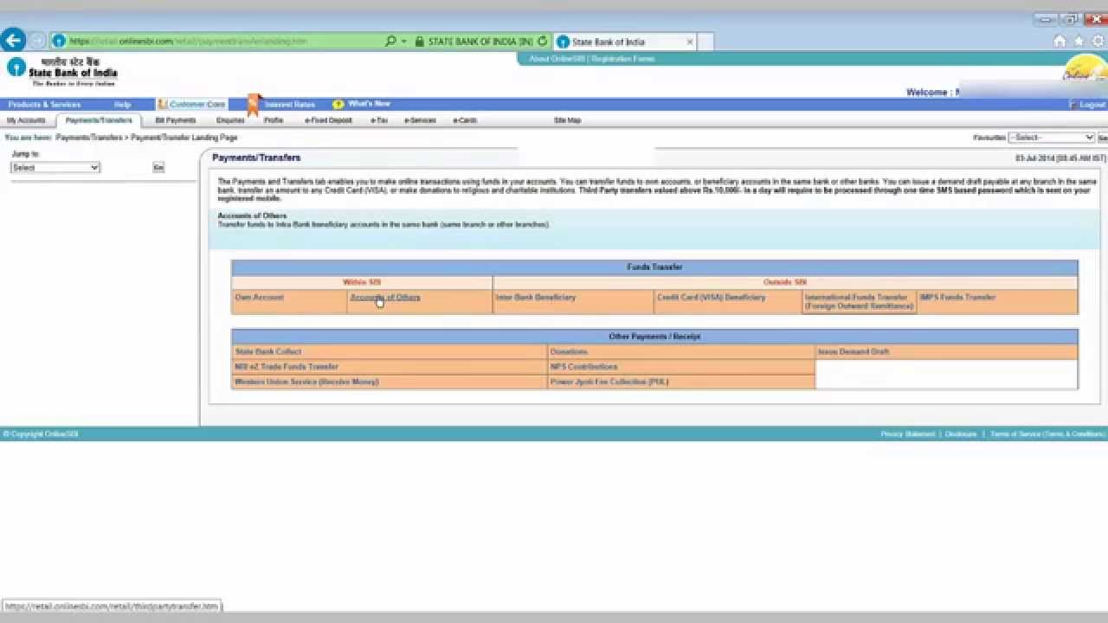Click the NPS Contributions link

(x=584, y=367)
